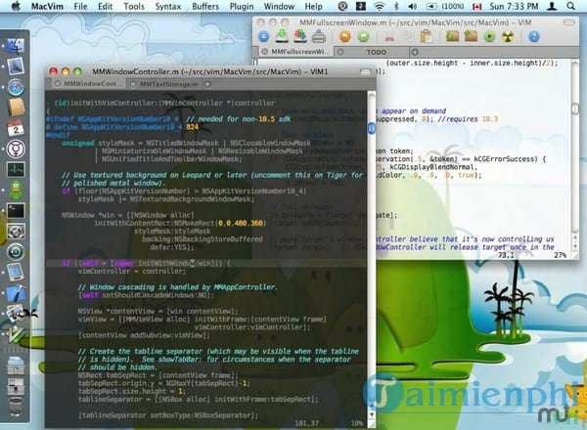
Task: Click the green Run Script play icon
Action: 489,36
